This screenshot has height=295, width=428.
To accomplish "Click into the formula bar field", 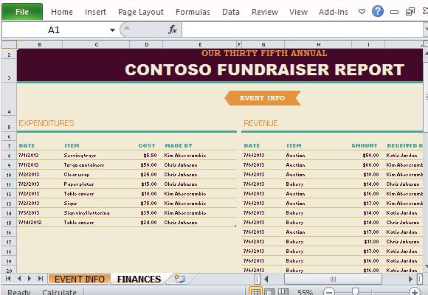I will point(302,29).
